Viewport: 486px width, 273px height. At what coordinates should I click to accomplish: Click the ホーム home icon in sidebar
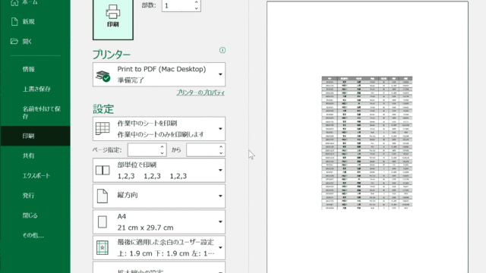coord(14,2)
